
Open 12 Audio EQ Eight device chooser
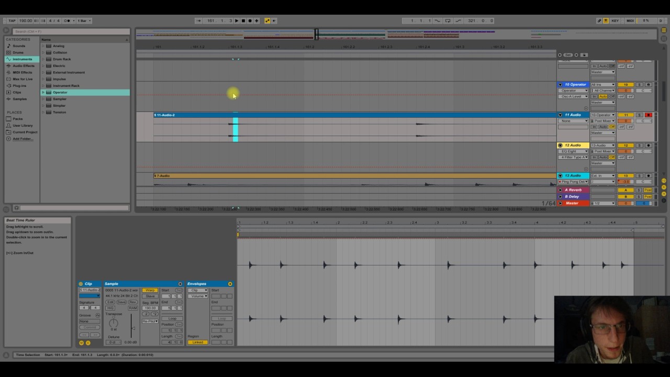[x=573, y=151]
